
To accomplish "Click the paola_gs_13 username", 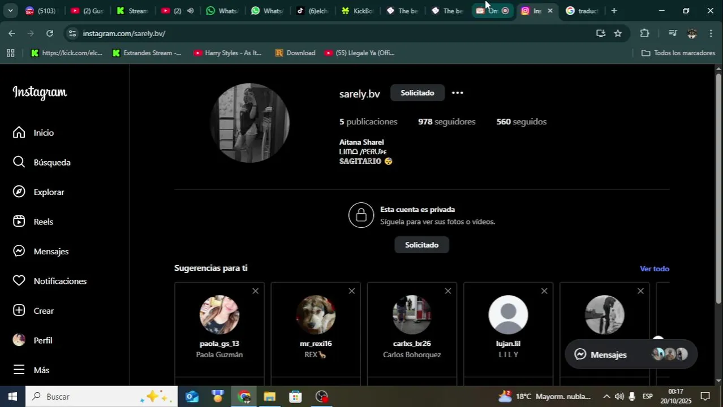I will pyautogui.click(x=220, y=344).
